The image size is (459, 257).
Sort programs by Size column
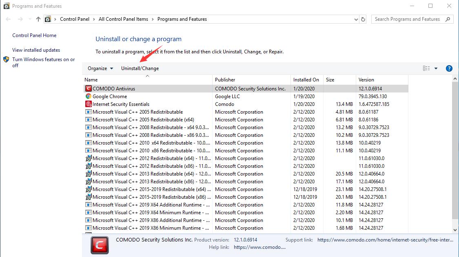[339, 79]
